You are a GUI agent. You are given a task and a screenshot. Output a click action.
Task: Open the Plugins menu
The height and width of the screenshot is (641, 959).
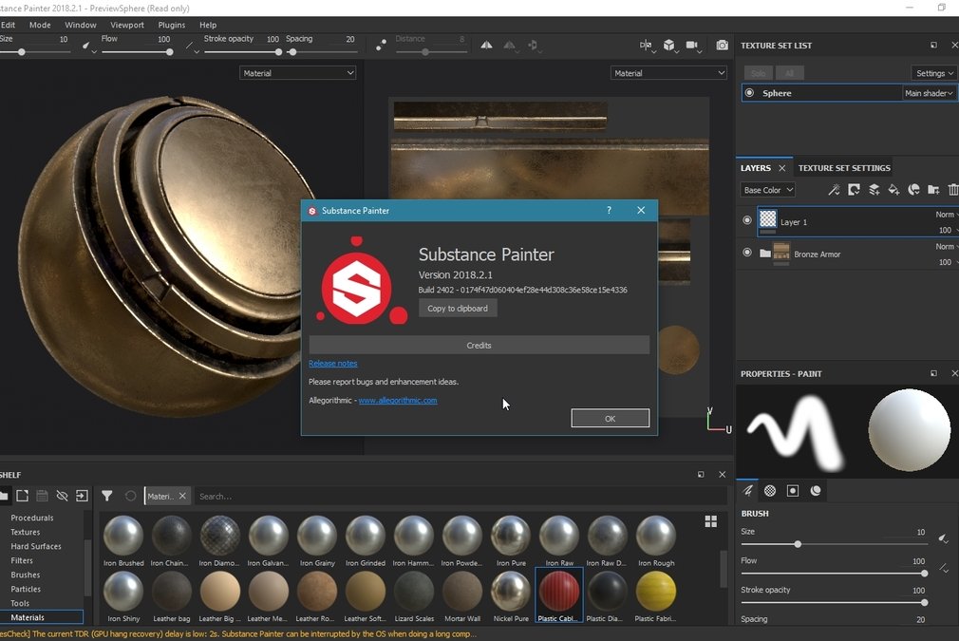[172, 25]
